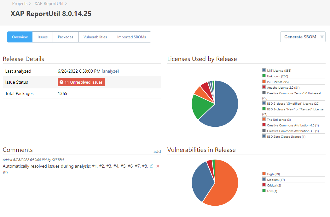Open the Vulnerabilities tab
The image size is (330, 217).
tap(95, 37)
